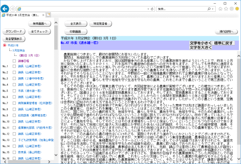Select the 平成31年 3月定例会 browser tab
Screen dimensions: 241x164
22,15
